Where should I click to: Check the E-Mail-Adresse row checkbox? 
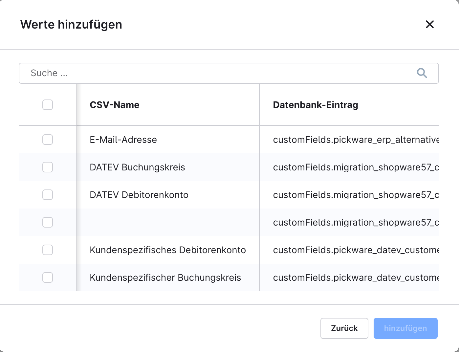click(x=47, y=140)
